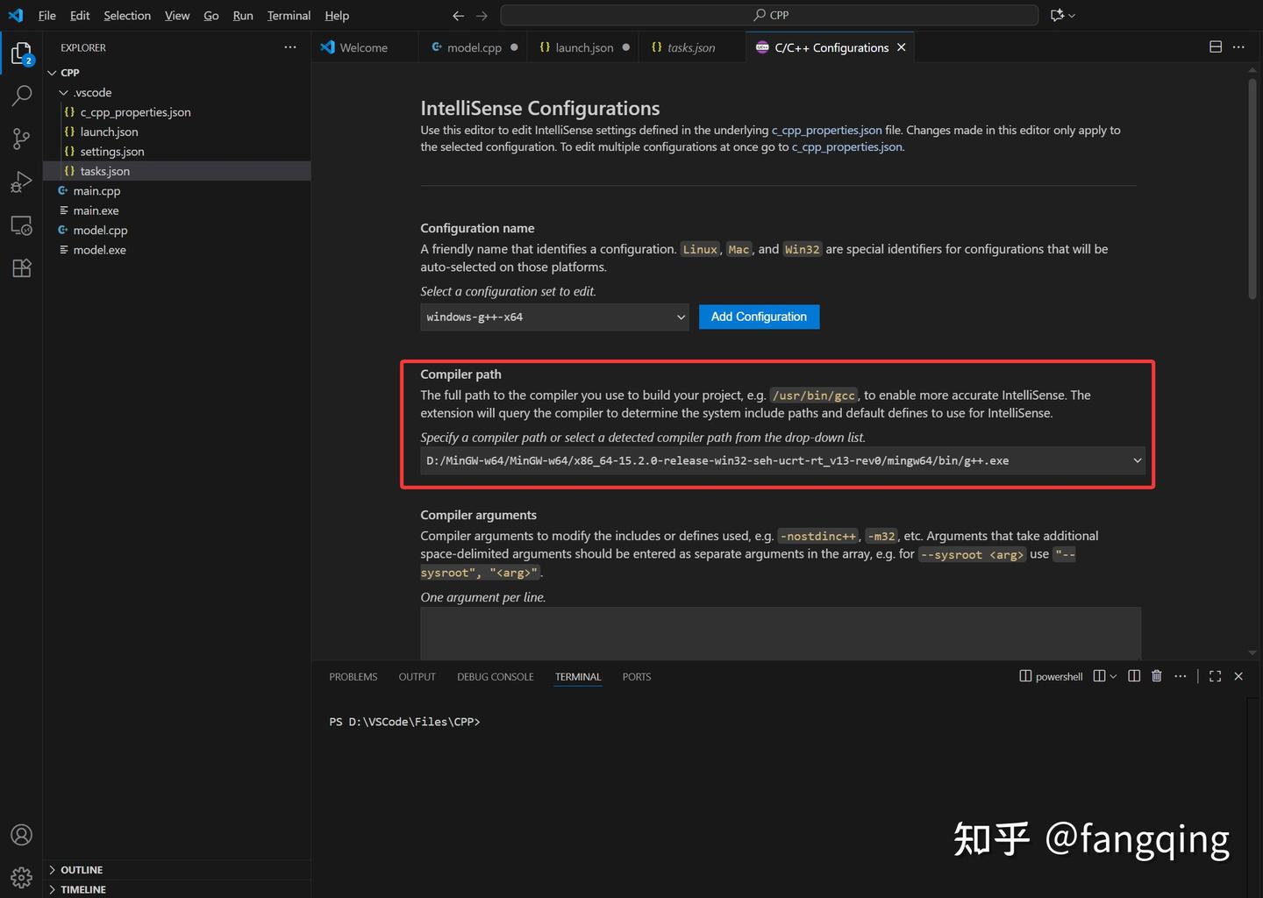Click the editor vertical scrollbar thumb
This screenshot has height=898, width=1263.
[1252, 190]
